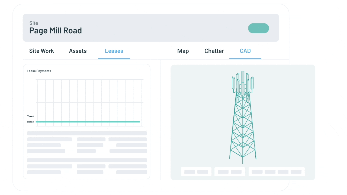Click the Ground lease duration bar on the chart
The image size is (347, 195).
click(88, 122)
